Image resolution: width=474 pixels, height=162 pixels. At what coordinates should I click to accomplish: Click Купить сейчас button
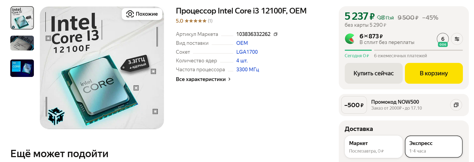(x=373, y=73)
